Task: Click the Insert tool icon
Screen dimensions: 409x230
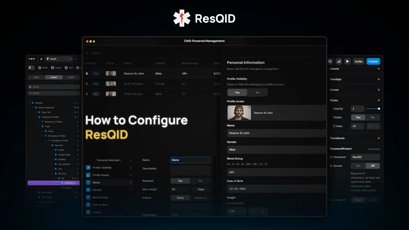Action: [x=40, y=68]
